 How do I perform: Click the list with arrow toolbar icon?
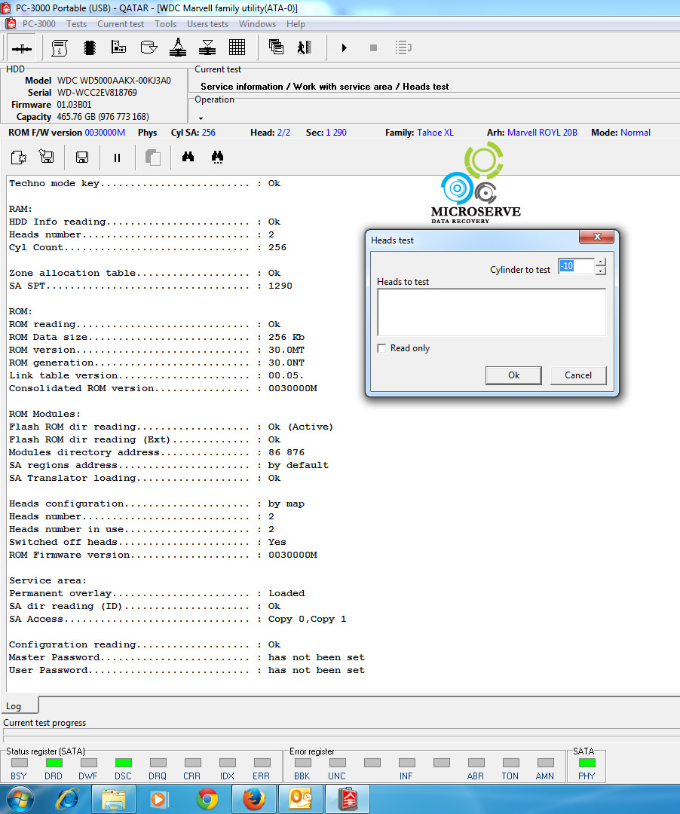tap(403, 47)
